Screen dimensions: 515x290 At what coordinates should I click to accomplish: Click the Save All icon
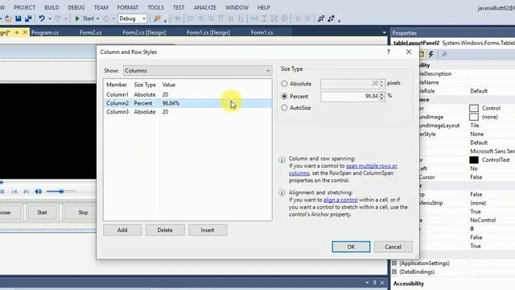click(28, 19)
